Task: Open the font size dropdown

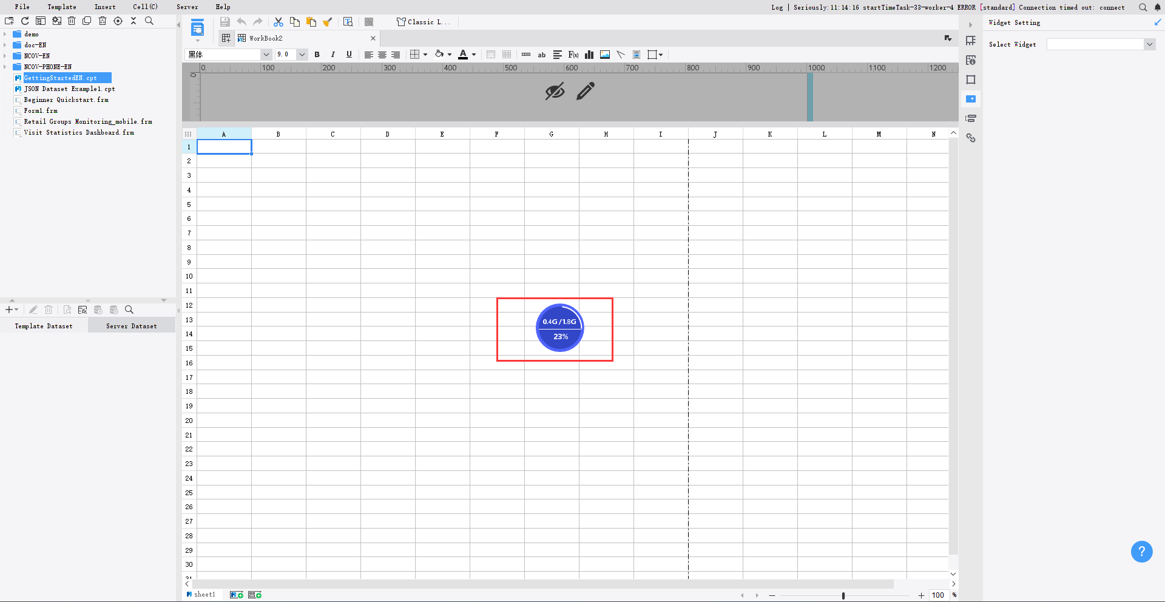Action: [302, 55]
